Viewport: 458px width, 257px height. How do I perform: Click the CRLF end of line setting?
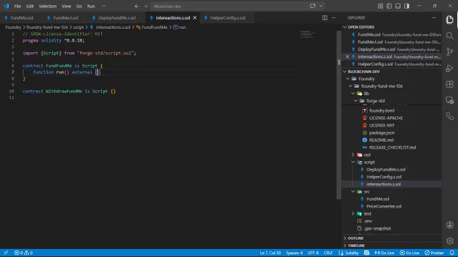point(328,252)
